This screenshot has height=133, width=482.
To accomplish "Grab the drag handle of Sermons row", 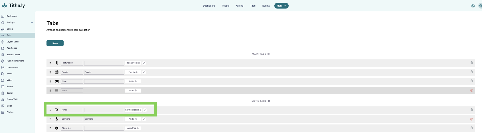I will [50, 119].
